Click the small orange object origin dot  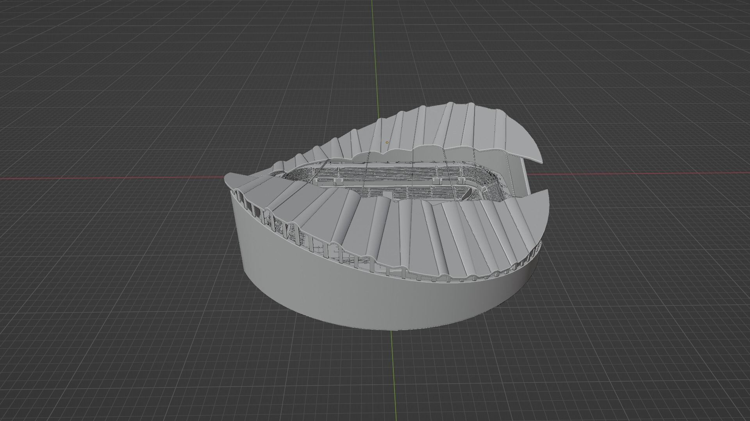tap(387, 143)
